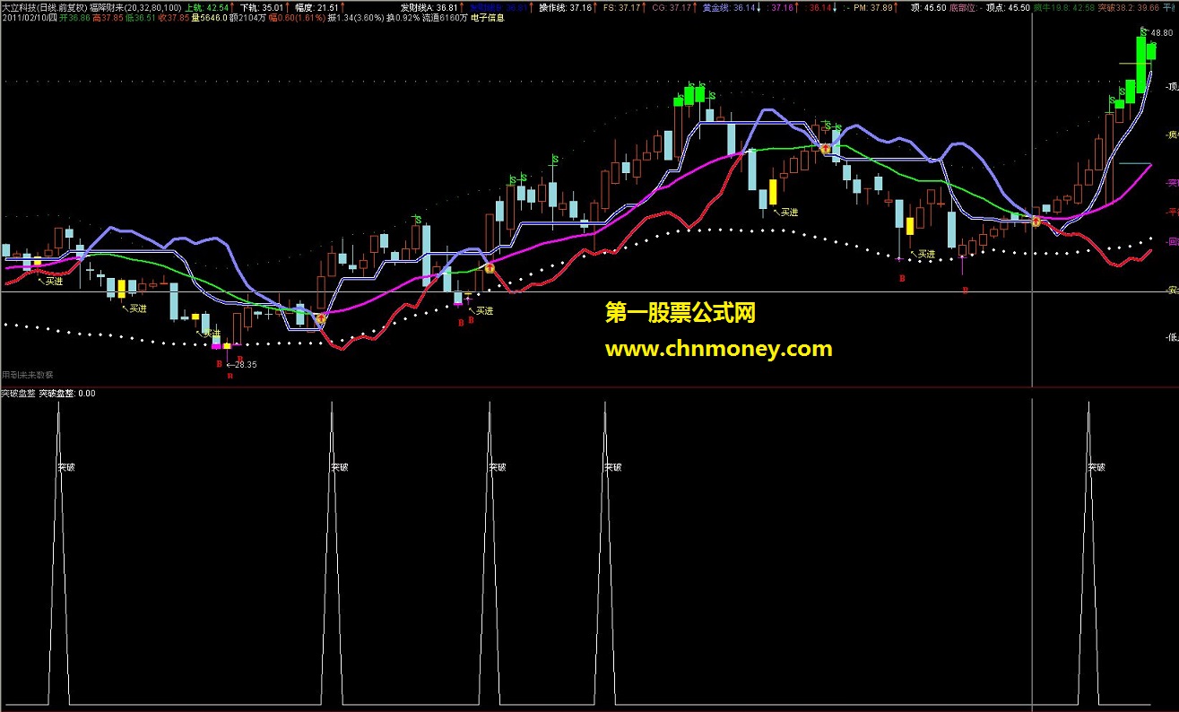Click the high price 高37.85
1179x712 pixels.
pyautogui.click(x=108, y=18)
